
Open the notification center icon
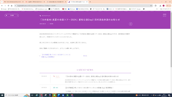coord(169,95)
